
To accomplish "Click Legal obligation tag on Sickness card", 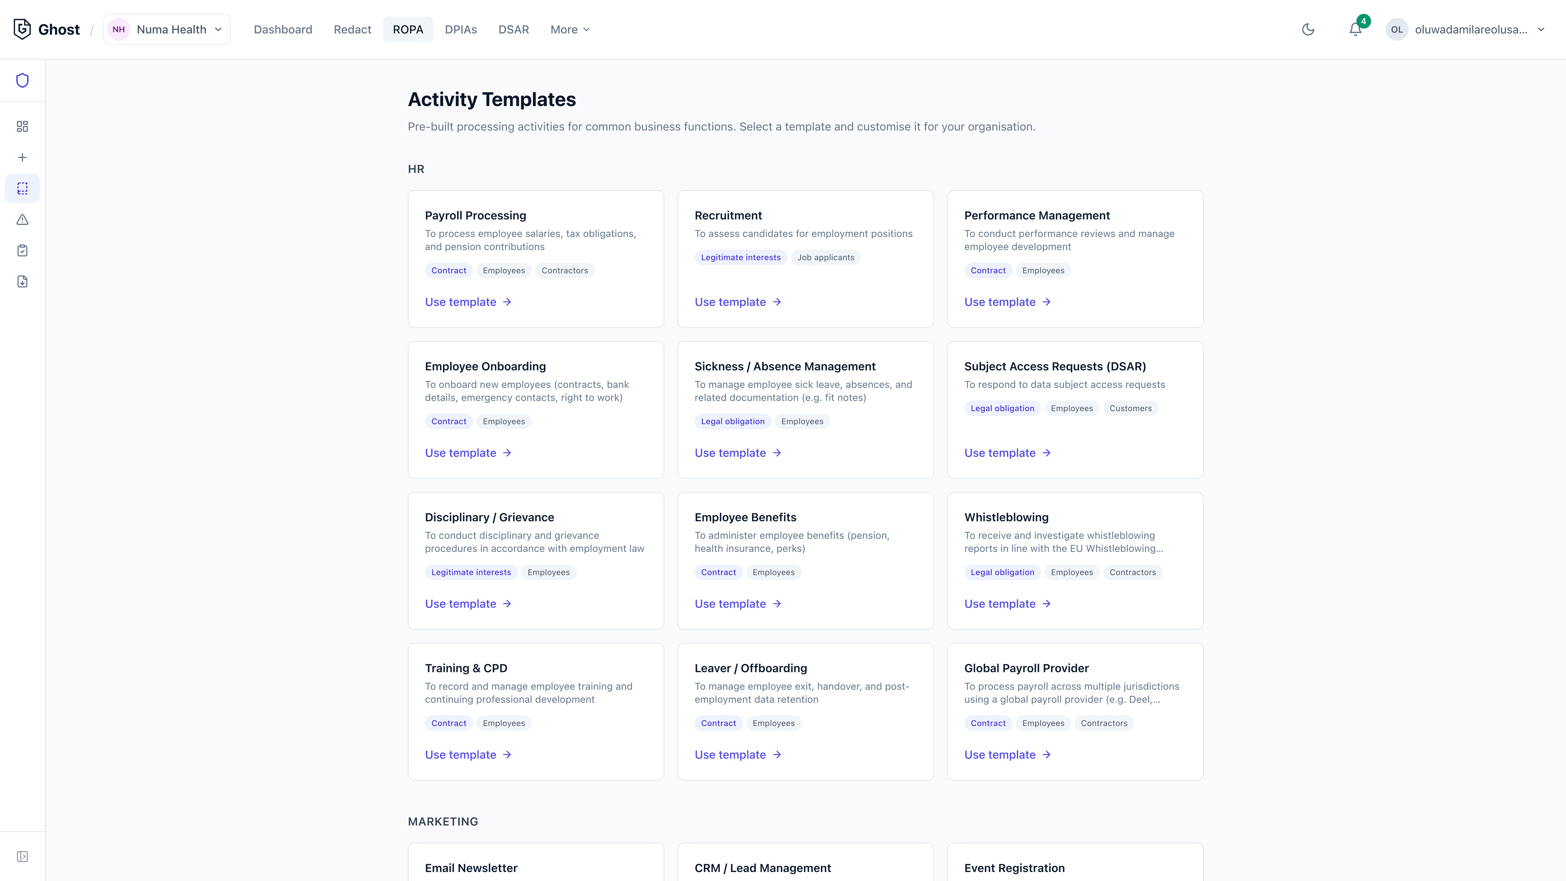I will 732,421.
